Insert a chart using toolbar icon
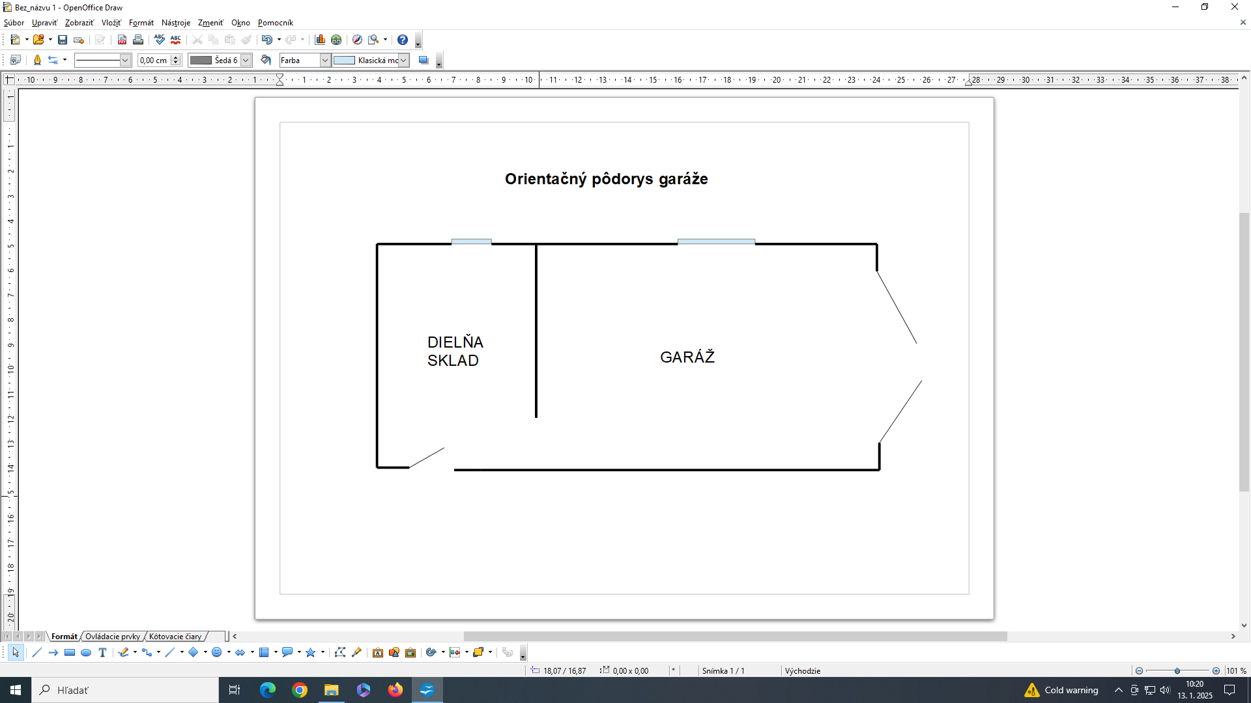1251x703 pixels. (320, 40)
